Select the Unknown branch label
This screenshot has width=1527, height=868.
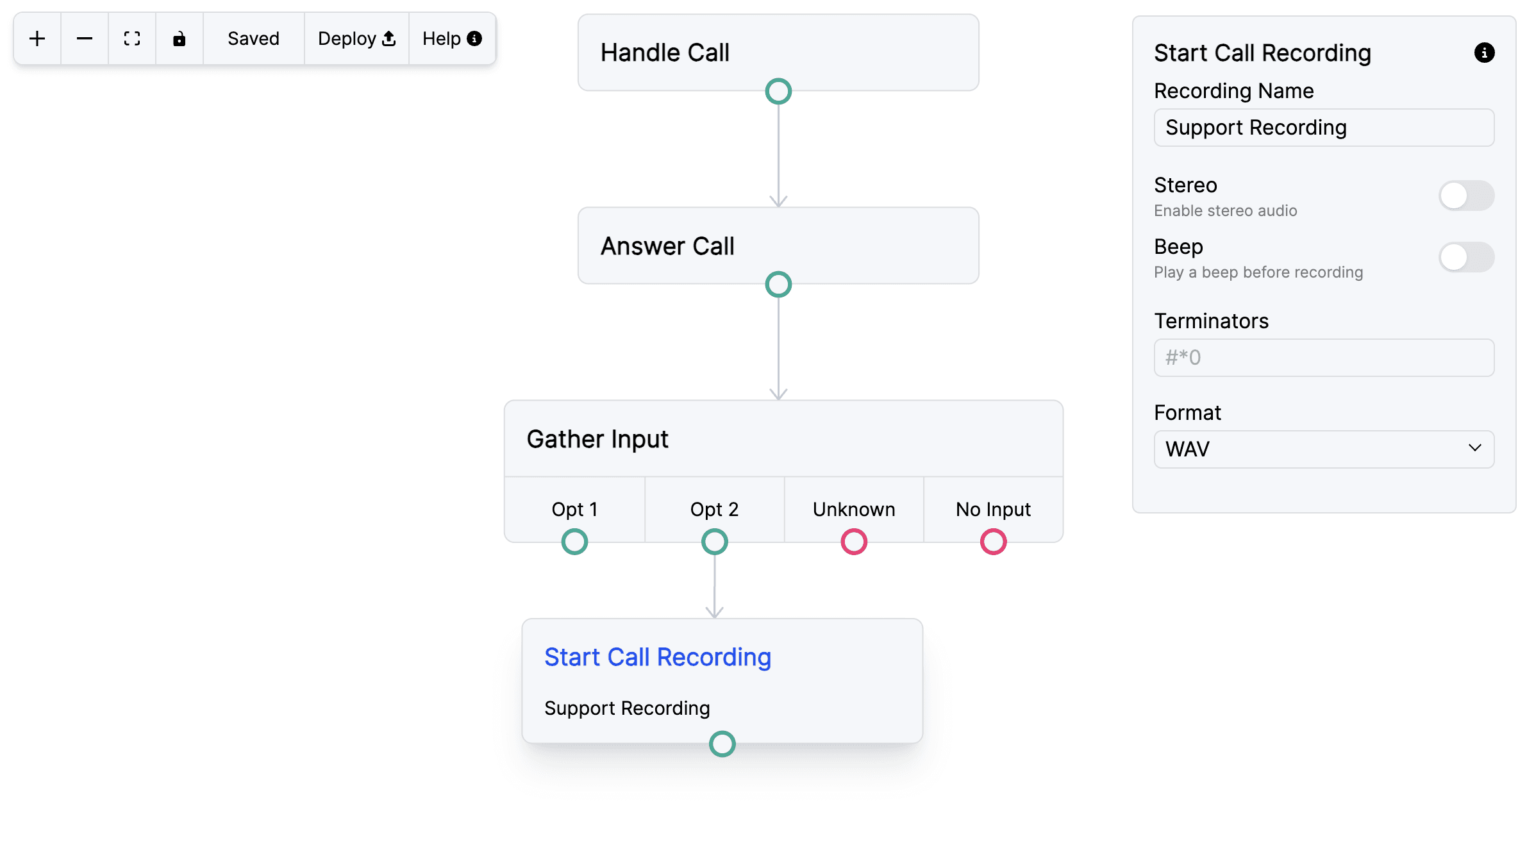point(854,509)
